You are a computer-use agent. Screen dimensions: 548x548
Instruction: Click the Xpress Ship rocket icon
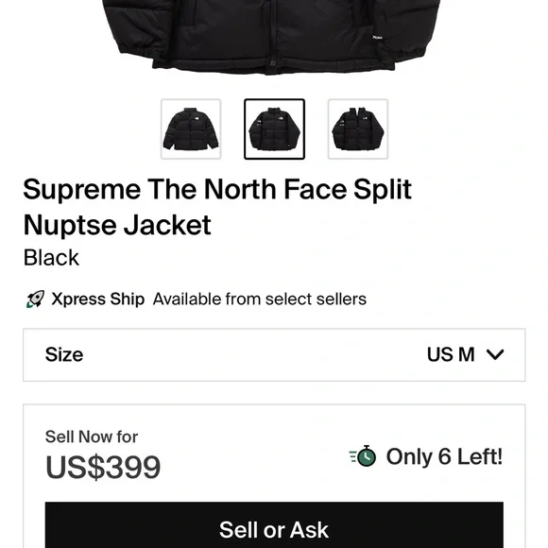[35, 300]
